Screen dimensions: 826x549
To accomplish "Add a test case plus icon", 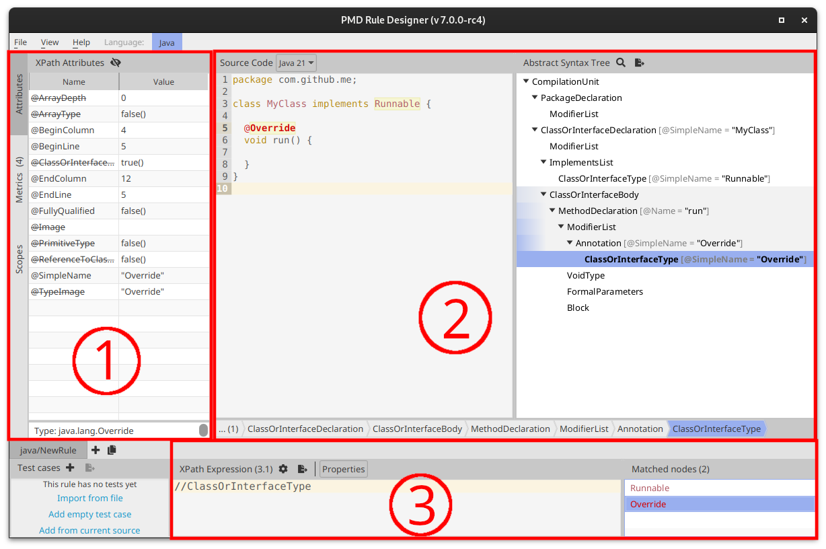I will click(x=70, y=468).
